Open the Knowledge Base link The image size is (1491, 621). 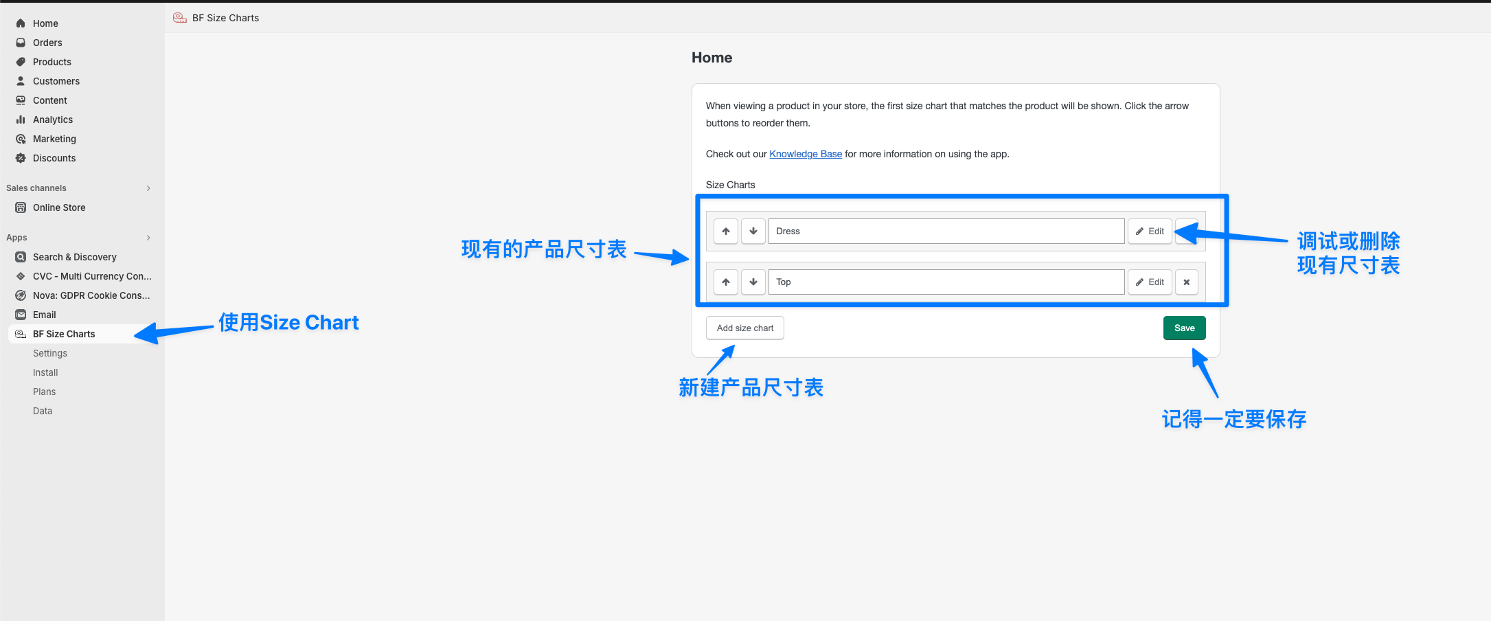[x=805, y=154]
